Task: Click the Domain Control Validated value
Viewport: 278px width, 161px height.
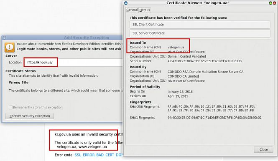Action: coord(187,56)
